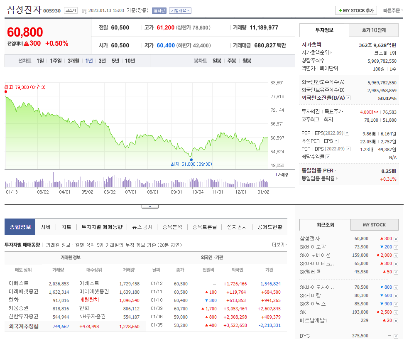Remove SK바이오팜 from recent views list

pyautogui.click(x=396, y=247)
